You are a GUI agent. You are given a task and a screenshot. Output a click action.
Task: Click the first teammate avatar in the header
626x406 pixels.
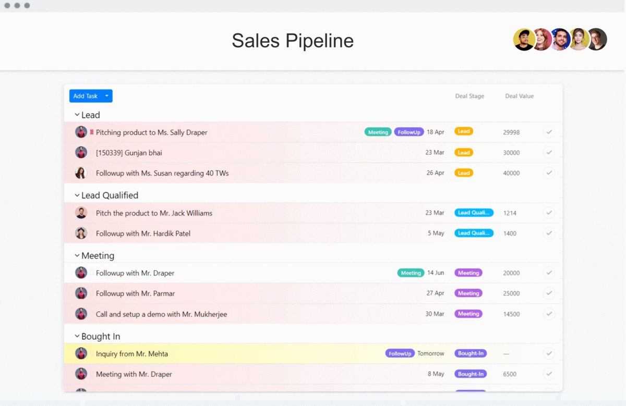(x=524, y=39)
